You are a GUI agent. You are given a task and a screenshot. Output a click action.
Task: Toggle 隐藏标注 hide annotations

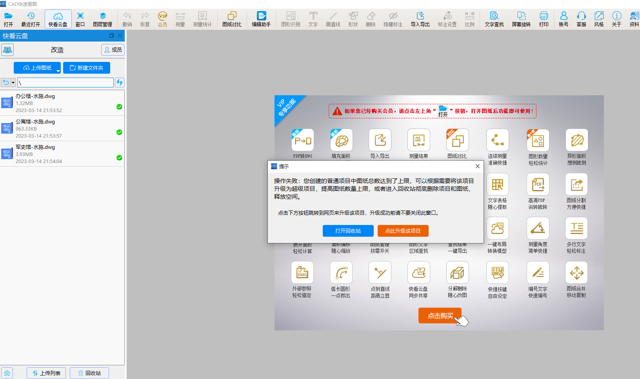click(393, 19)
